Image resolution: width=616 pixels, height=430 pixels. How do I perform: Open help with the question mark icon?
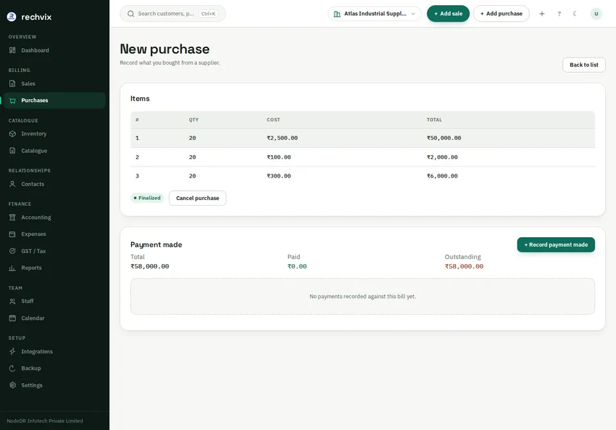pyautogui.click(x=559, y=13)
